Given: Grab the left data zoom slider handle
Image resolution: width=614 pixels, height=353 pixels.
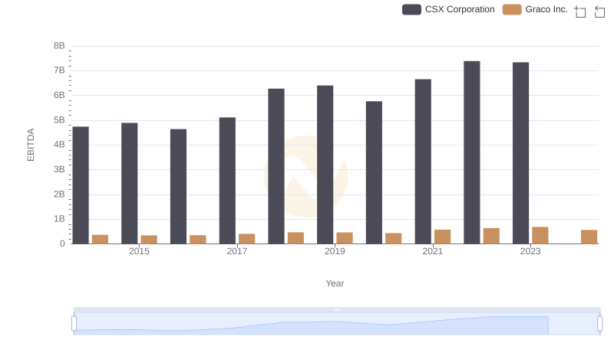Looking at the screenshot, I should pos(74,323).
